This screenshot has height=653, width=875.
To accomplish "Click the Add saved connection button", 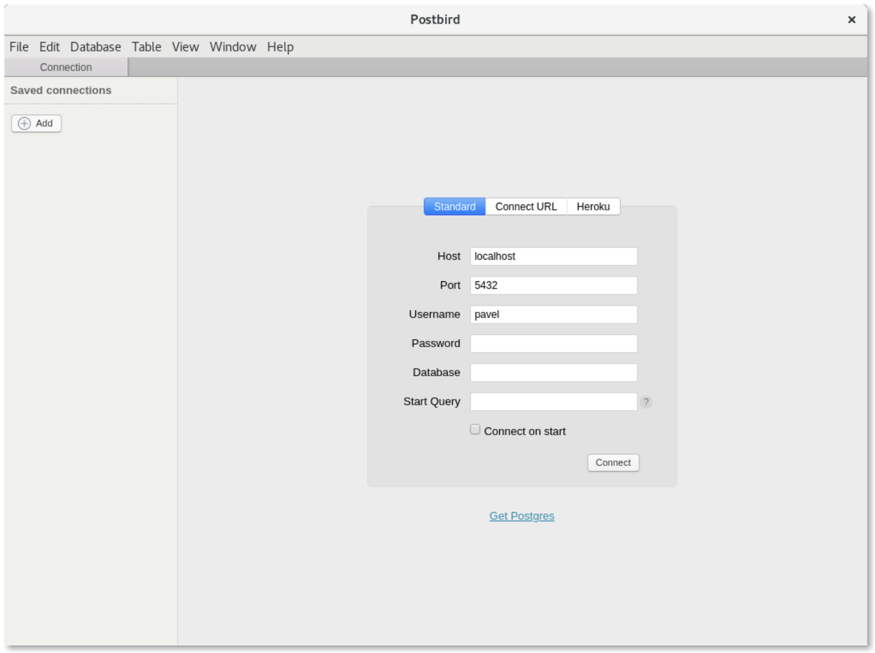I will [36, 123].
